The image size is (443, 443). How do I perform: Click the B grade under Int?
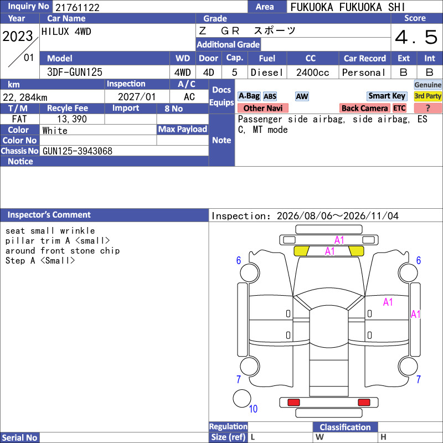(430, 73)
